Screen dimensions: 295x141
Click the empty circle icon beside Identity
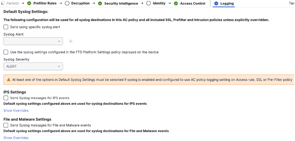149,3
